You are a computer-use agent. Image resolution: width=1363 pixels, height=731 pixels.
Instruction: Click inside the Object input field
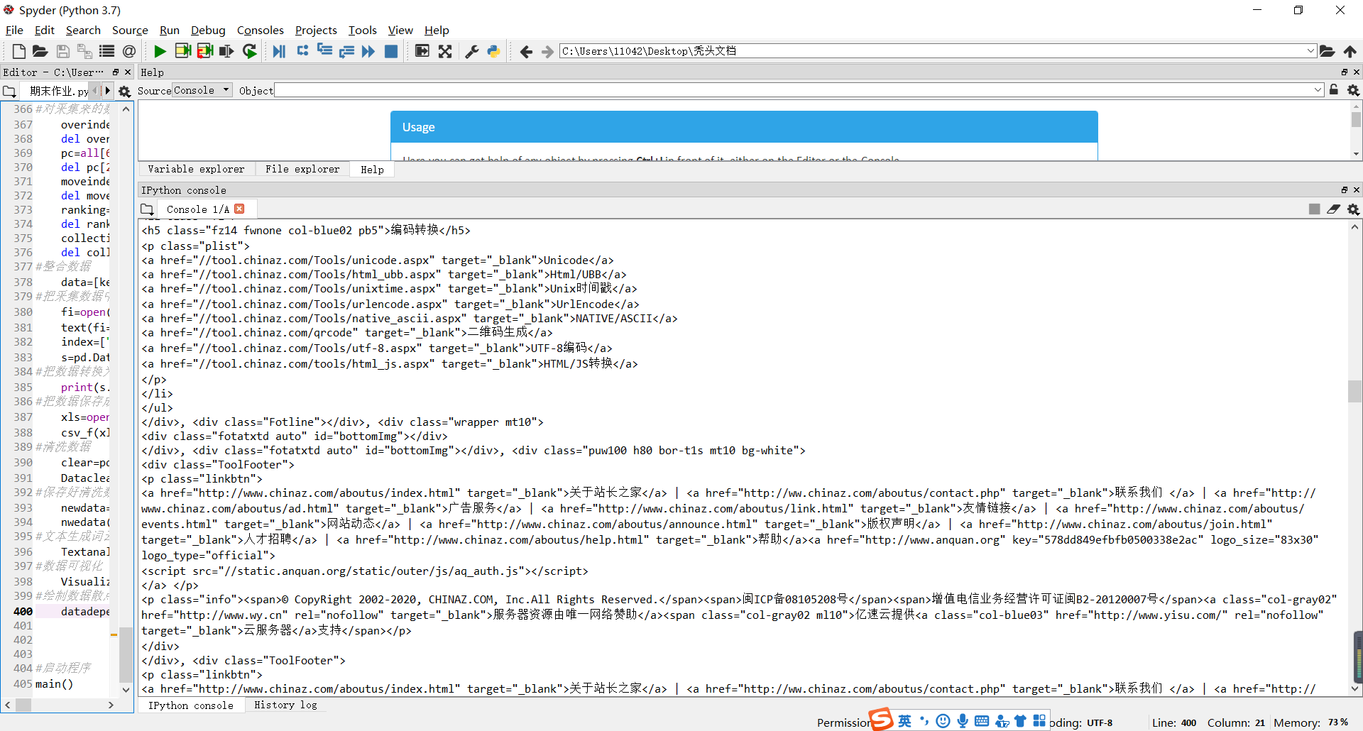coord(793,90)
